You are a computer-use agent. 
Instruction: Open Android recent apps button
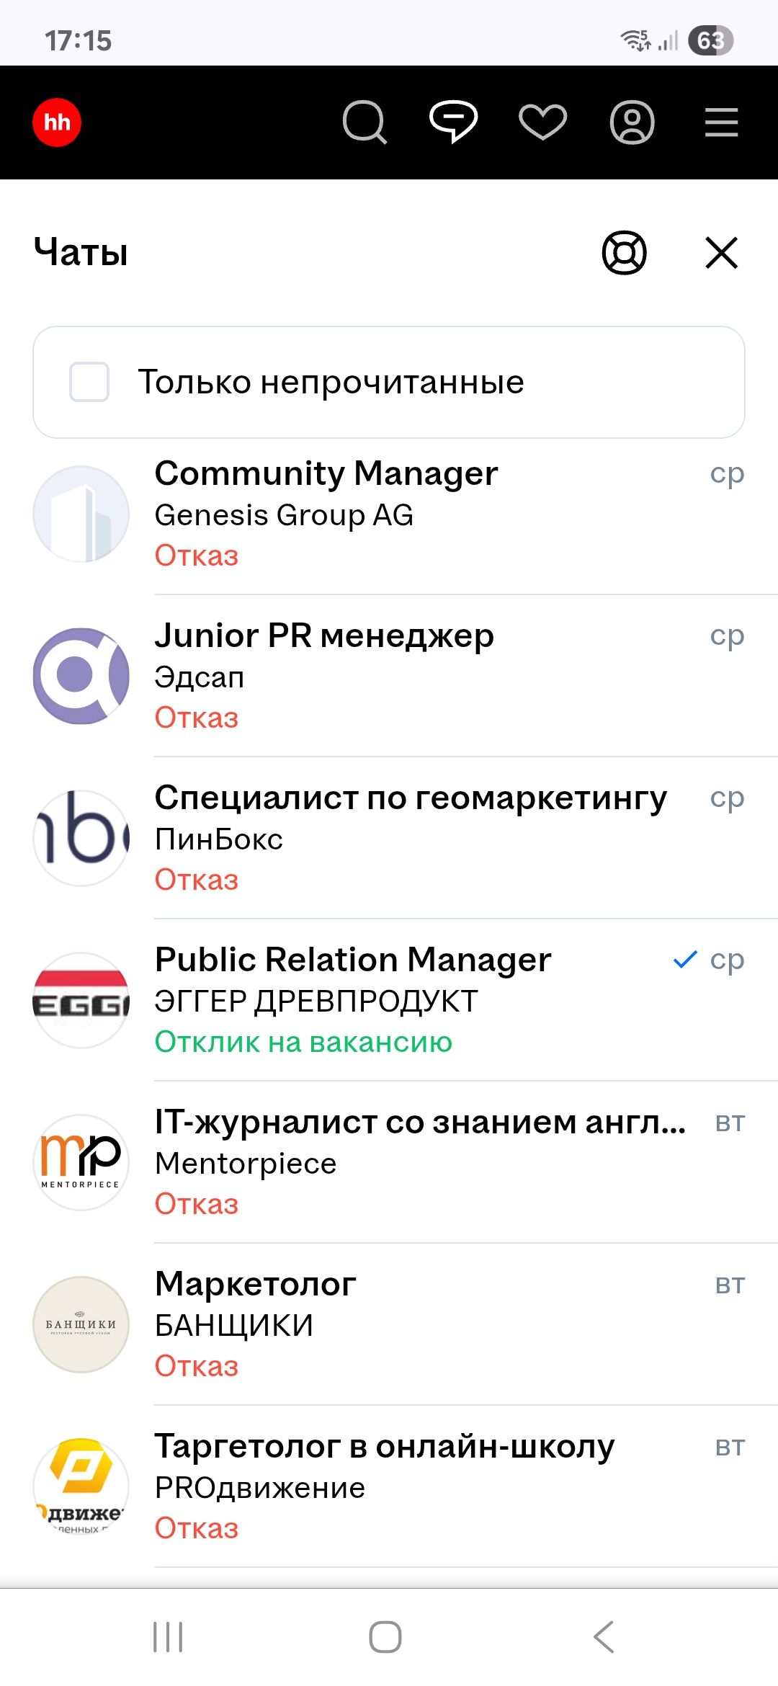pyautogui.click(x=168, y=1637)
